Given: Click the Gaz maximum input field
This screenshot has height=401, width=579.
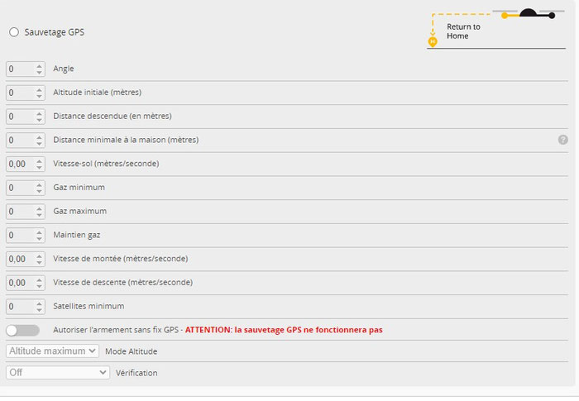Looking at the screenshot, I should pyautogui.click(x=25, y=212).
